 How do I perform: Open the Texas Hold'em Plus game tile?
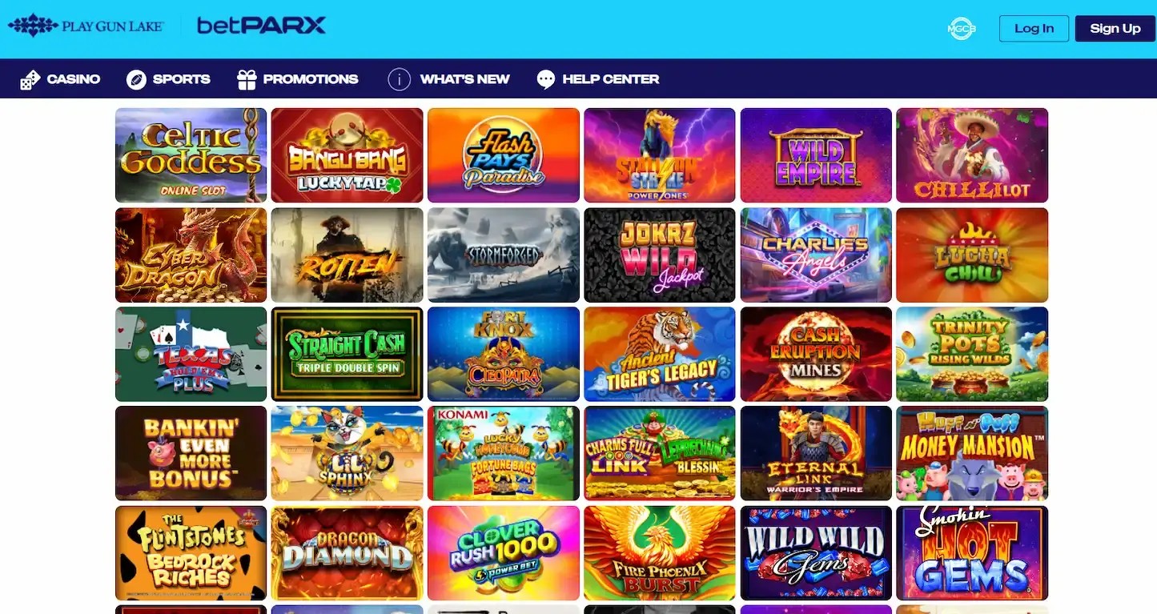click(191, 354)
